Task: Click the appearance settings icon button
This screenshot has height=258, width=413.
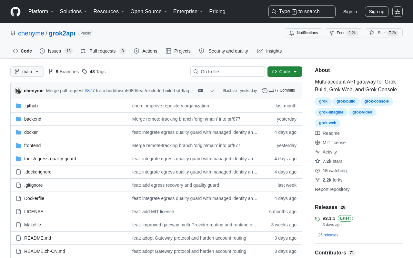Action: (x=398, y=12)
